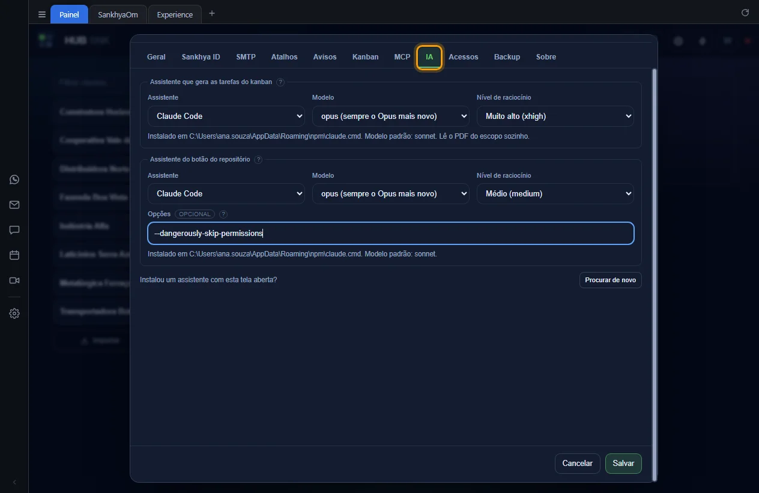This screenshot has width=759, height=493.
Task: Switch to the SankhyaOm window tab
Action: coord(118,14)
